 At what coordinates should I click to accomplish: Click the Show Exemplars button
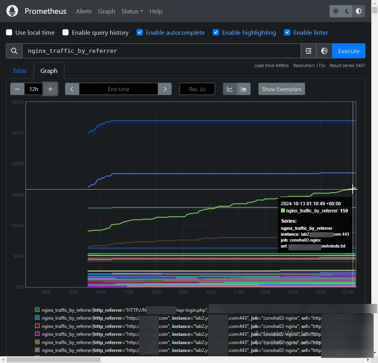click(x=281, y=89)
